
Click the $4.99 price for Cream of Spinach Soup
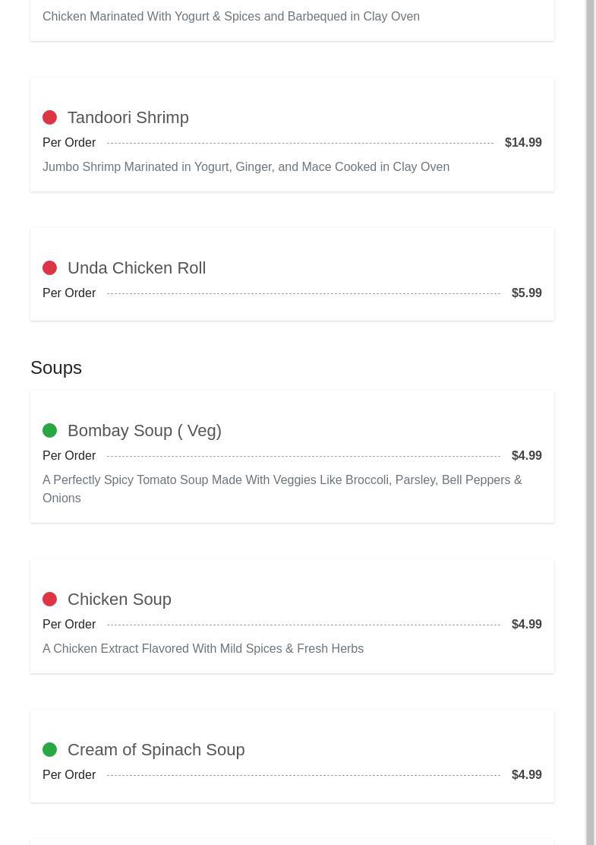click(x=526, y=775)
